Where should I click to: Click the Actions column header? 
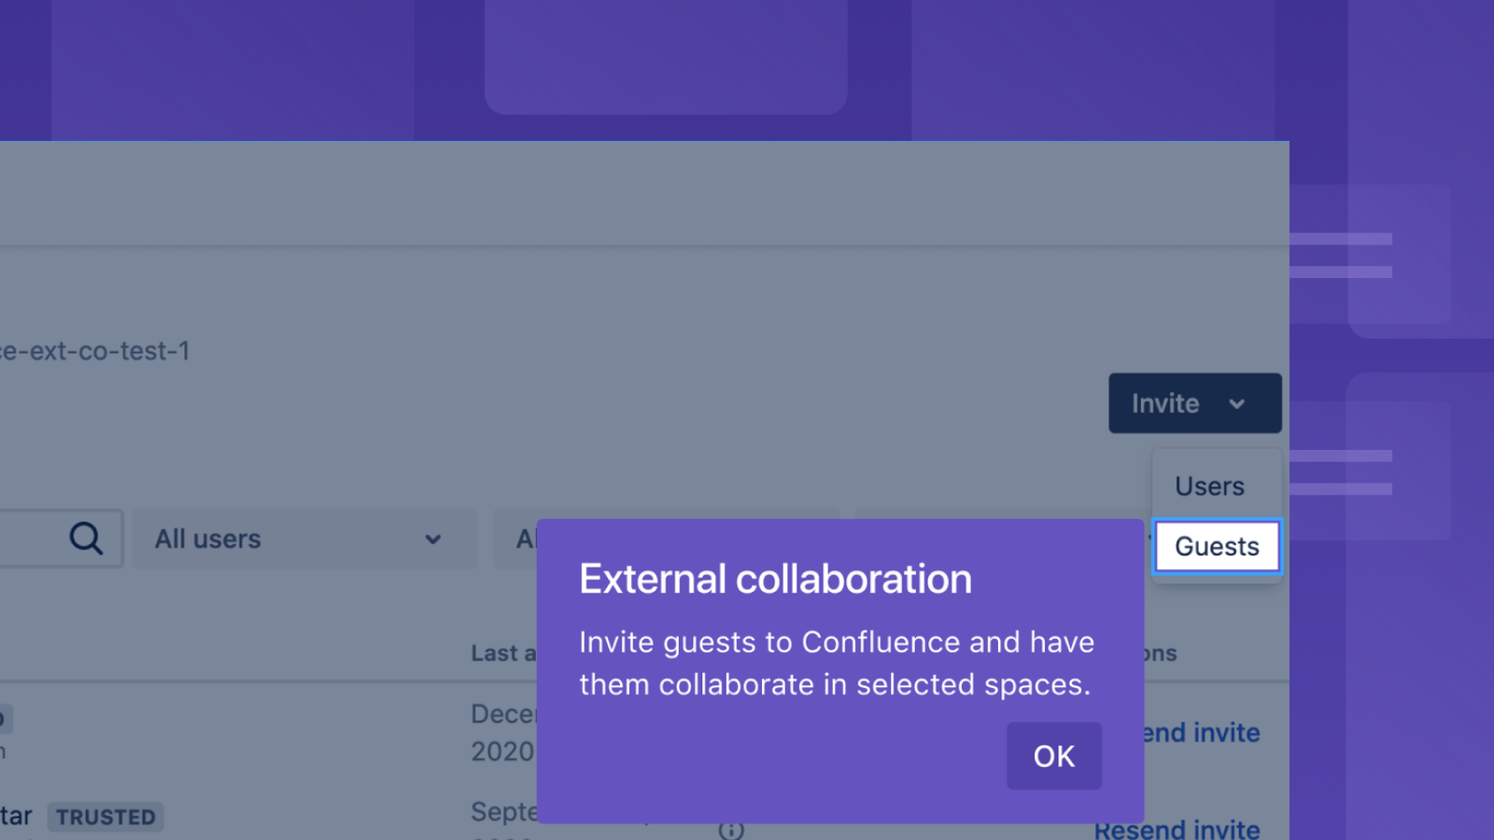point(1161,653)
